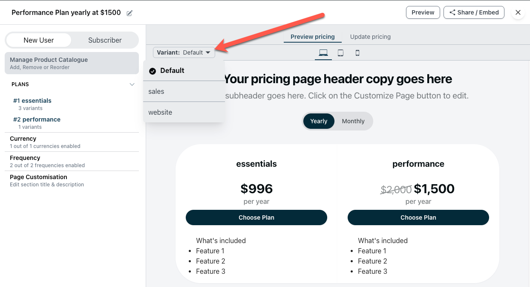Image resolution: width=530 pixels, height=287 pixels.
Task: Switch to Subscriber view
Action: 105,40
